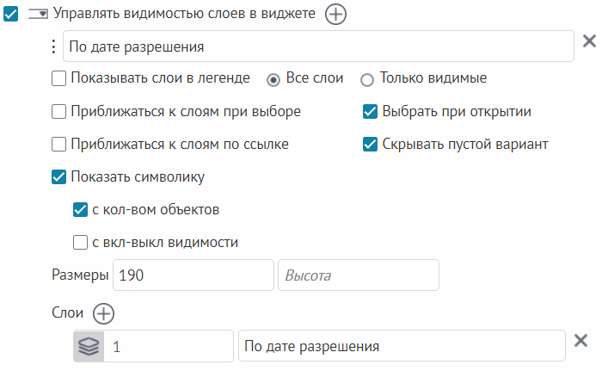The height and width of the screenshot is (371, 608).
Task: Uncheck 'Выбрать при открытии' option
Action: click(x=371, y=111)
